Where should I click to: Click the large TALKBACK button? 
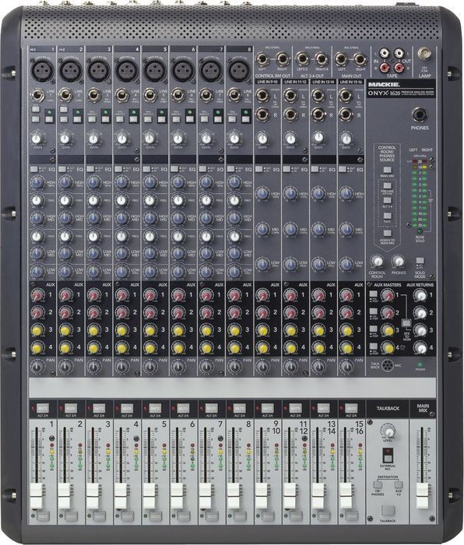(x=388, y=511)
